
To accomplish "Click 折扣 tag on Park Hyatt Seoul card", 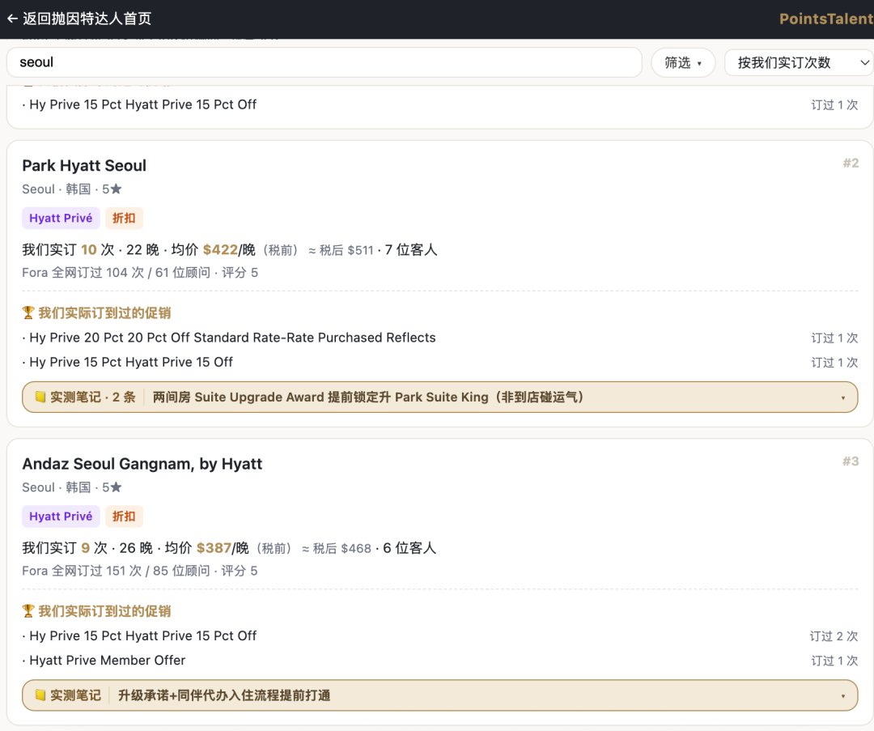I will [x=124, y=218].
